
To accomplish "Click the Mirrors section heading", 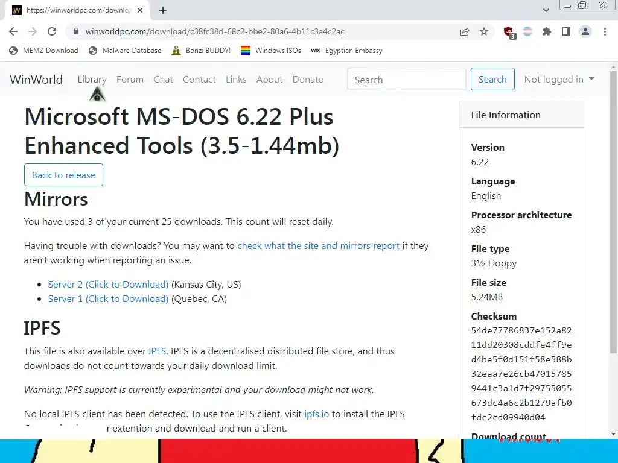I will click(x=56, y=199).
